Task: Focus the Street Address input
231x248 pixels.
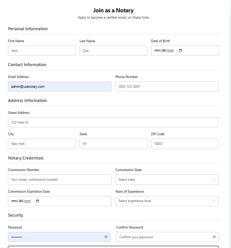Action: click(113, 123)
